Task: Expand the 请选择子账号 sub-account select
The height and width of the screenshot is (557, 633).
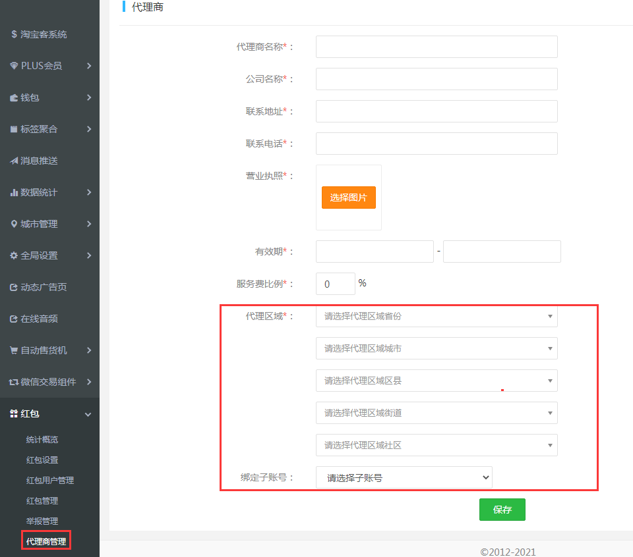Action: click(404, 477)
